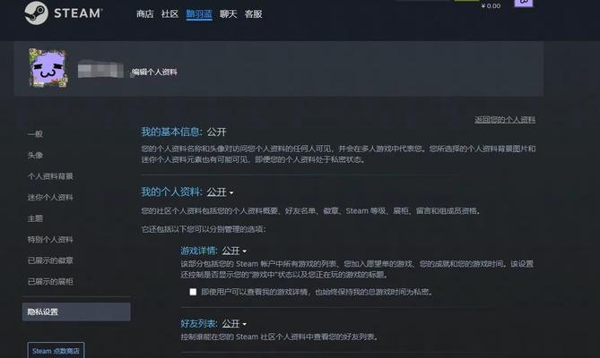The image size is (600, 358).
Task: Click the 好友列表 heading label
Action: tap(199, 324)
